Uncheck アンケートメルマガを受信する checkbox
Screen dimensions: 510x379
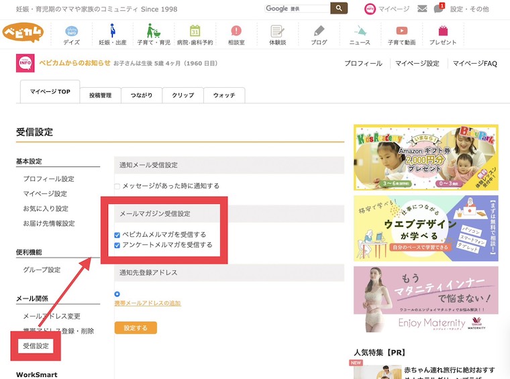pos(117,246)
